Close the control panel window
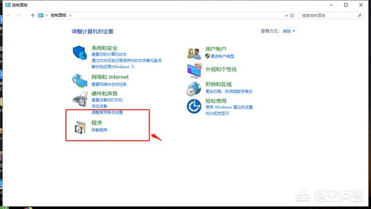The width and height of the screenshot is (371, 209). [x=361, y=5]
